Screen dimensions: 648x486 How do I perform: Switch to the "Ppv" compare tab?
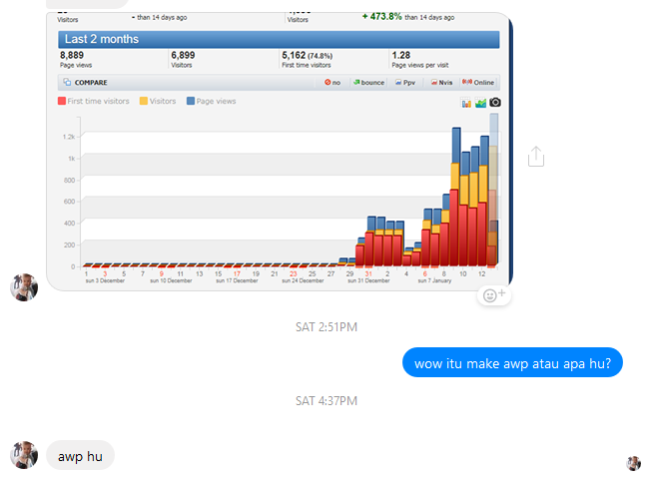406,82
